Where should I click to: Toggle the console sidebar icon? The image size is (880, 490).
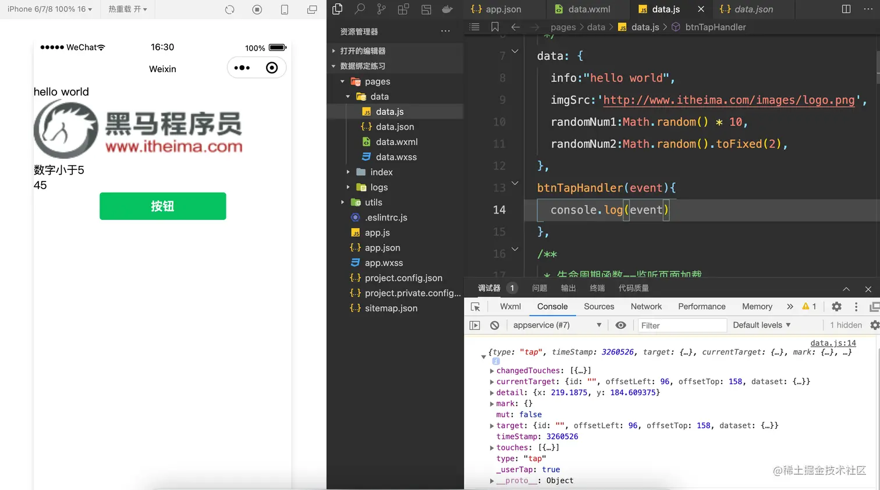475,325
